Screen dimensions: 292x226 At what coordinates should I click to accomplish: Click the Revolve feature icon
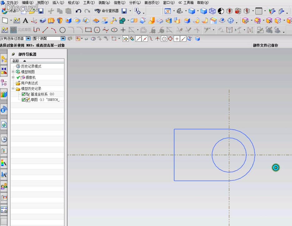pos(60,21)
